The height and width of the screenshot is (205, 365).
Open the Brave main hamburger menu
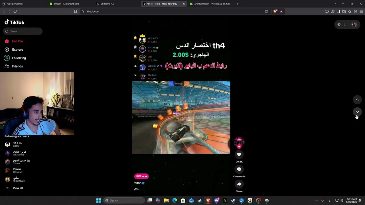click(x=361, y=11)
